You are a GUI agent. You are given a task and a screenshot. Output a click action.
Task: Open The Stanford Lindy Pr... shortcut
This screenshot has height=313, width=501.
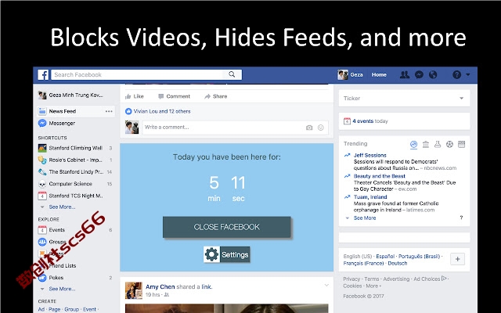coord(75,172)
